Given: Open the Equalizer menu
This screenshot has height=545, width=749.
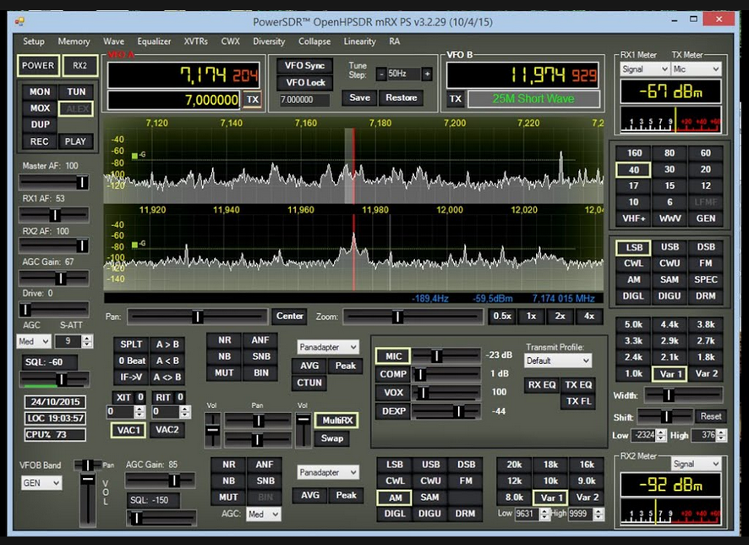Looking at the screenshot, I should [x=154, y=41].
